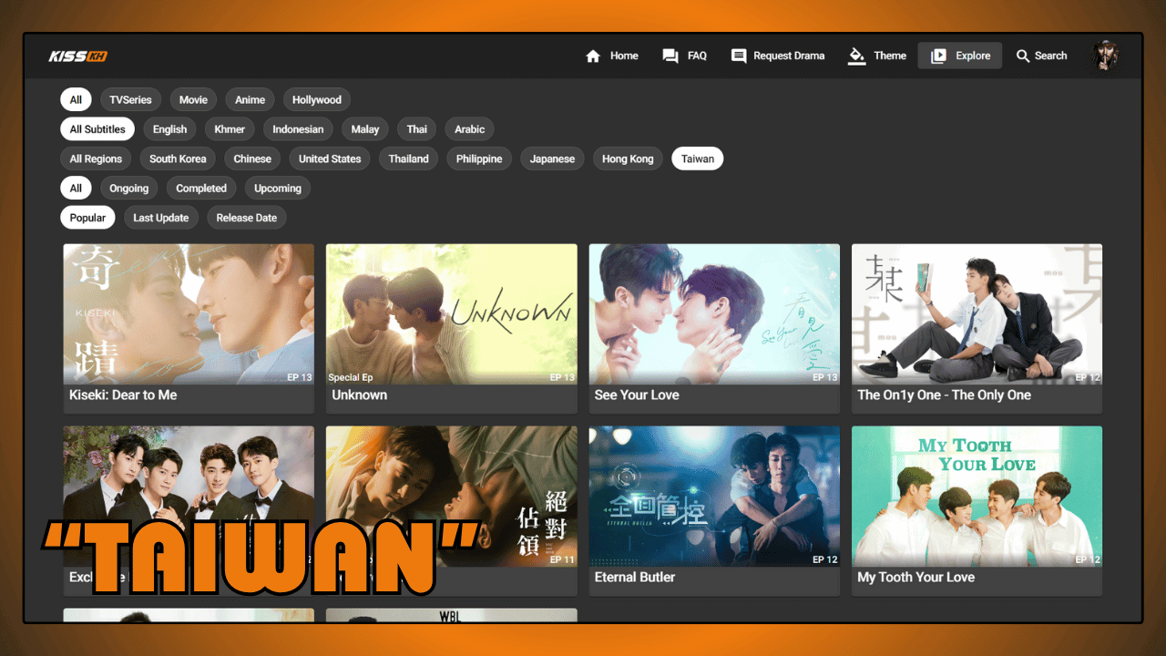Click the Eternal Butler title link
The width and height of the screenshot is (1166, 656).
635,578
